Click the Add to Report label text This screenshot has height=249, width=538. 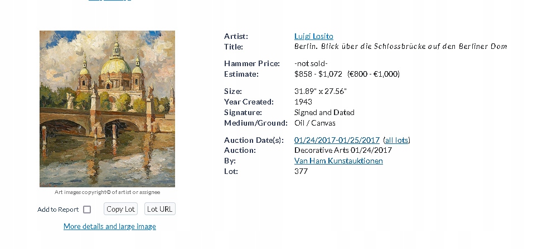(58, 210)
